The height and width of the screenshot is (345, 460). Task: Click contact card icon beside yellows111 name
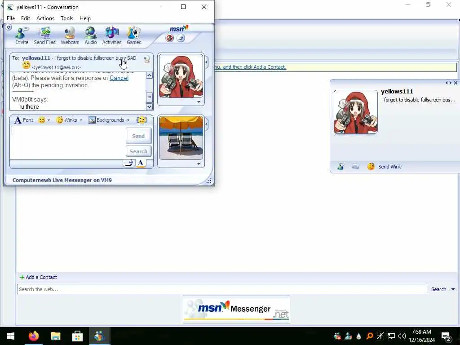tap(147, 59)
